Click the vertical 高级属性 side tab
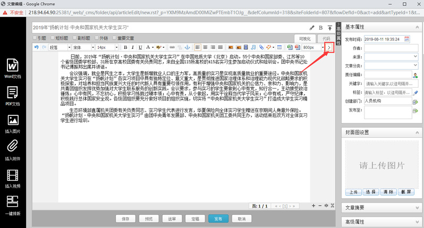 338,33
